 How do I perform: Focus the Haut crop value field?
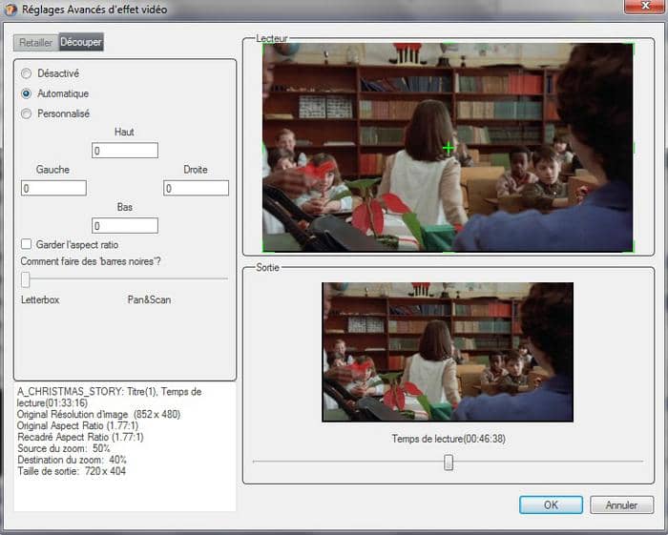coord(125,151)
